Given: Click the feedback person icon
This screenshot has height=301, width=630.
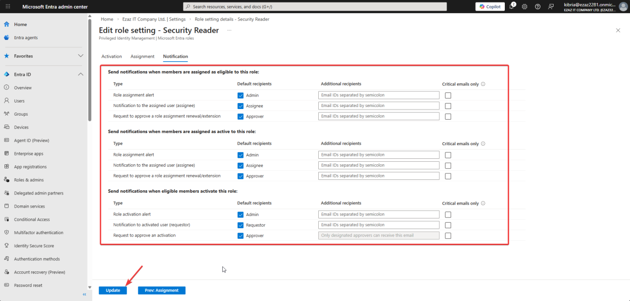Looking at the screenshot, I should (x=551, y=7).
